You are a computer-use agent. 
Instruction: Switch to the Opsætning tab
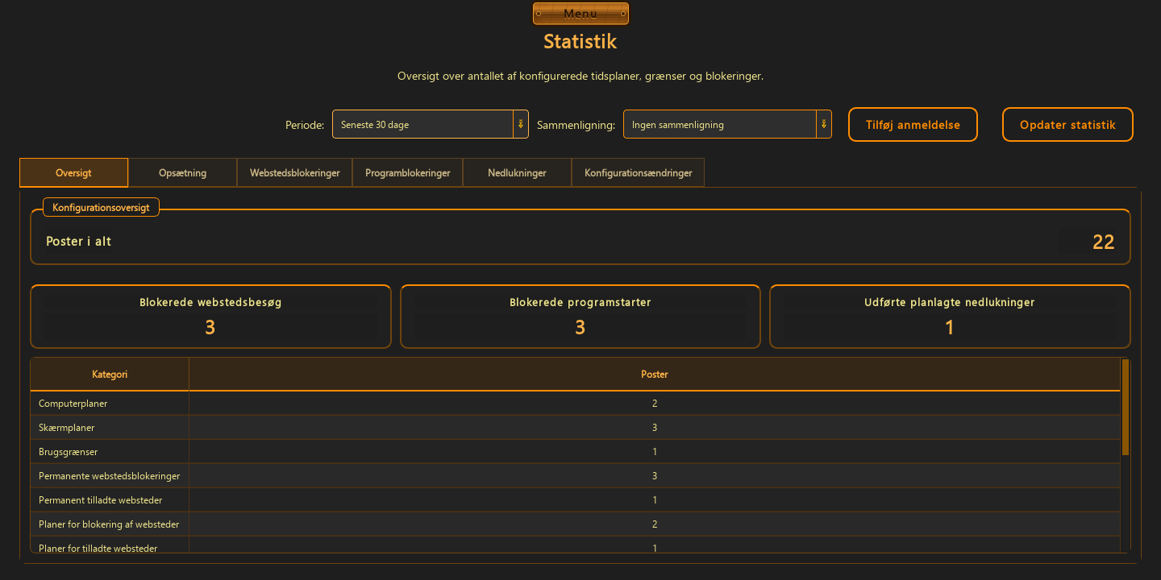(x=182, y=172)
